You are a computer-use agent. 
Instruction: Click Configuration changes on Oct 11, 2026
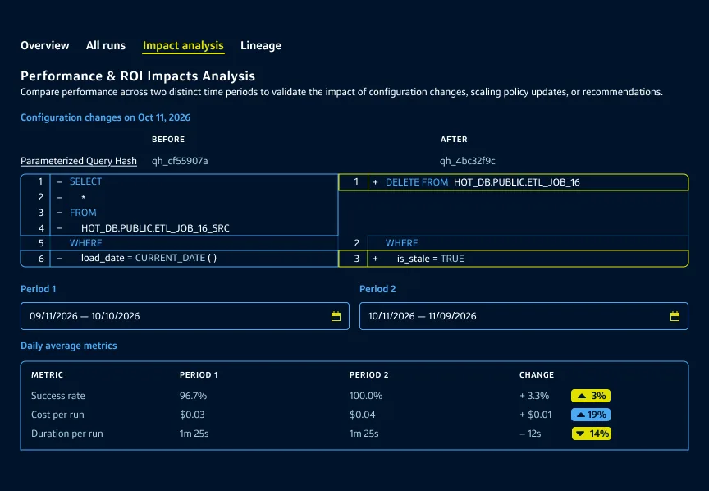coord(105,117)
